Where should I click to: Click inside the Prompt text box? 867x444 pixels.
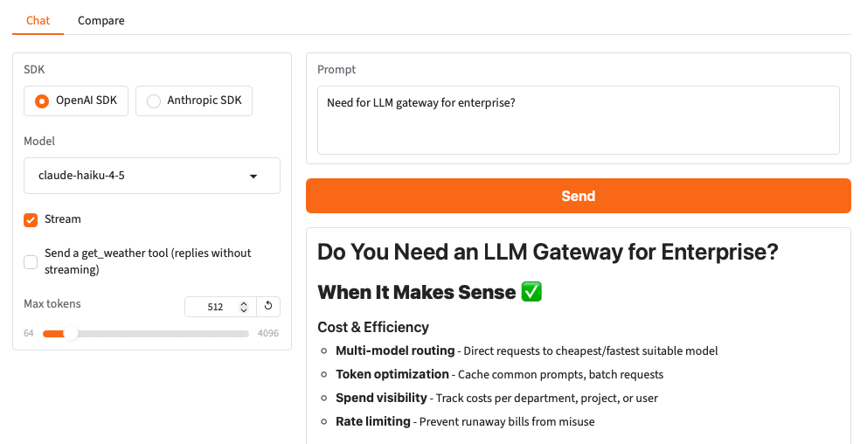pos(579,120)
